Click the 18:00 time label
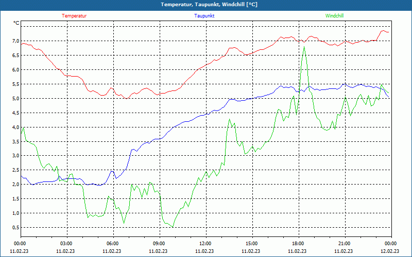Screen dimensions: 412x257 pyautogui.click(x=299, y=244)
